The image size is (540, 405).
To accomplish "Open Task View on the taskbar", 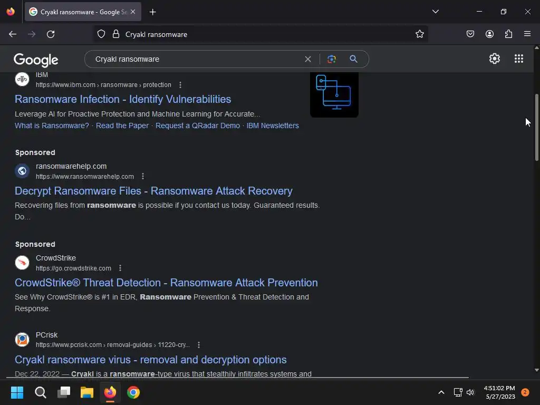I will pyautogui.click(x=64, y=392).
